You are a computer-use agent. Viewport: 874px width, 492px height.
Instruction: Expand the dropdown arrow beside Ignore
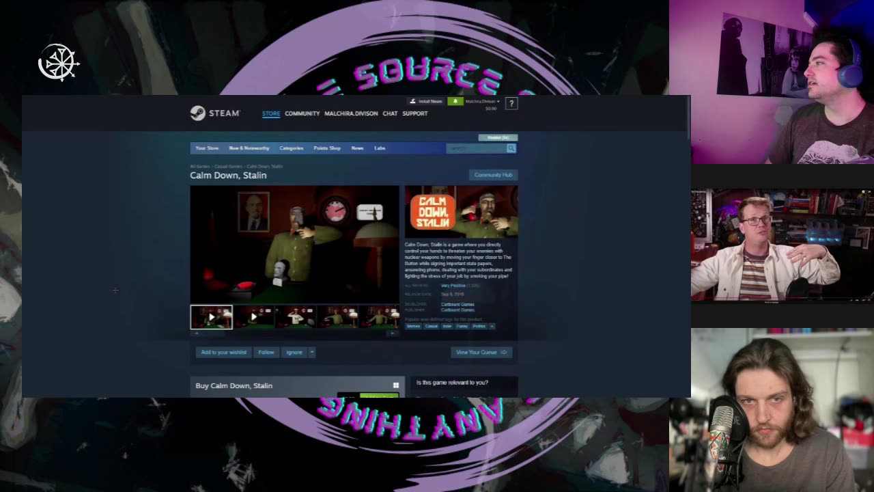[312, 352]
